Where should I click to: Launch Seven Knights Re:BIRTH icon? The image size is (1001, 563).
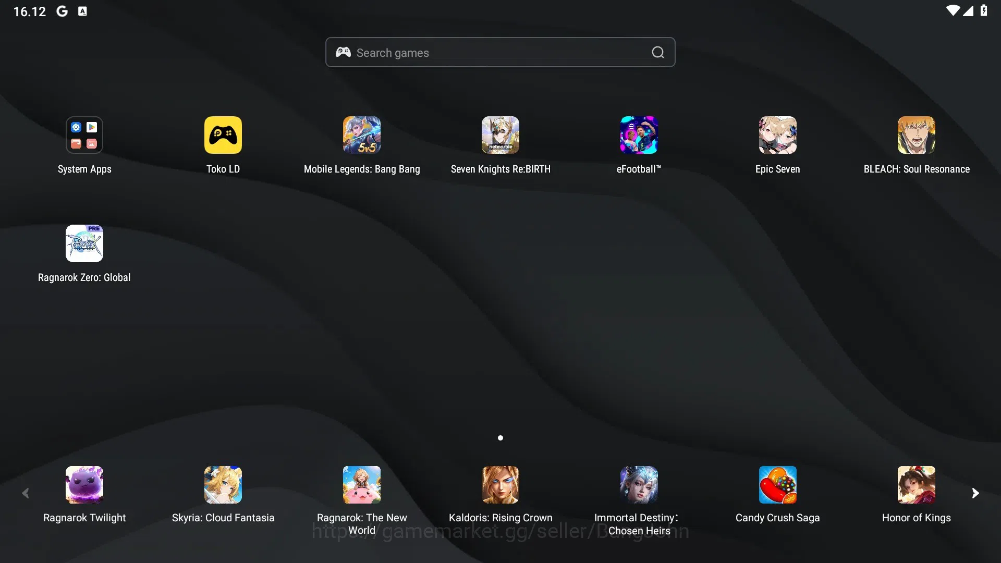[x=500, y=135]
